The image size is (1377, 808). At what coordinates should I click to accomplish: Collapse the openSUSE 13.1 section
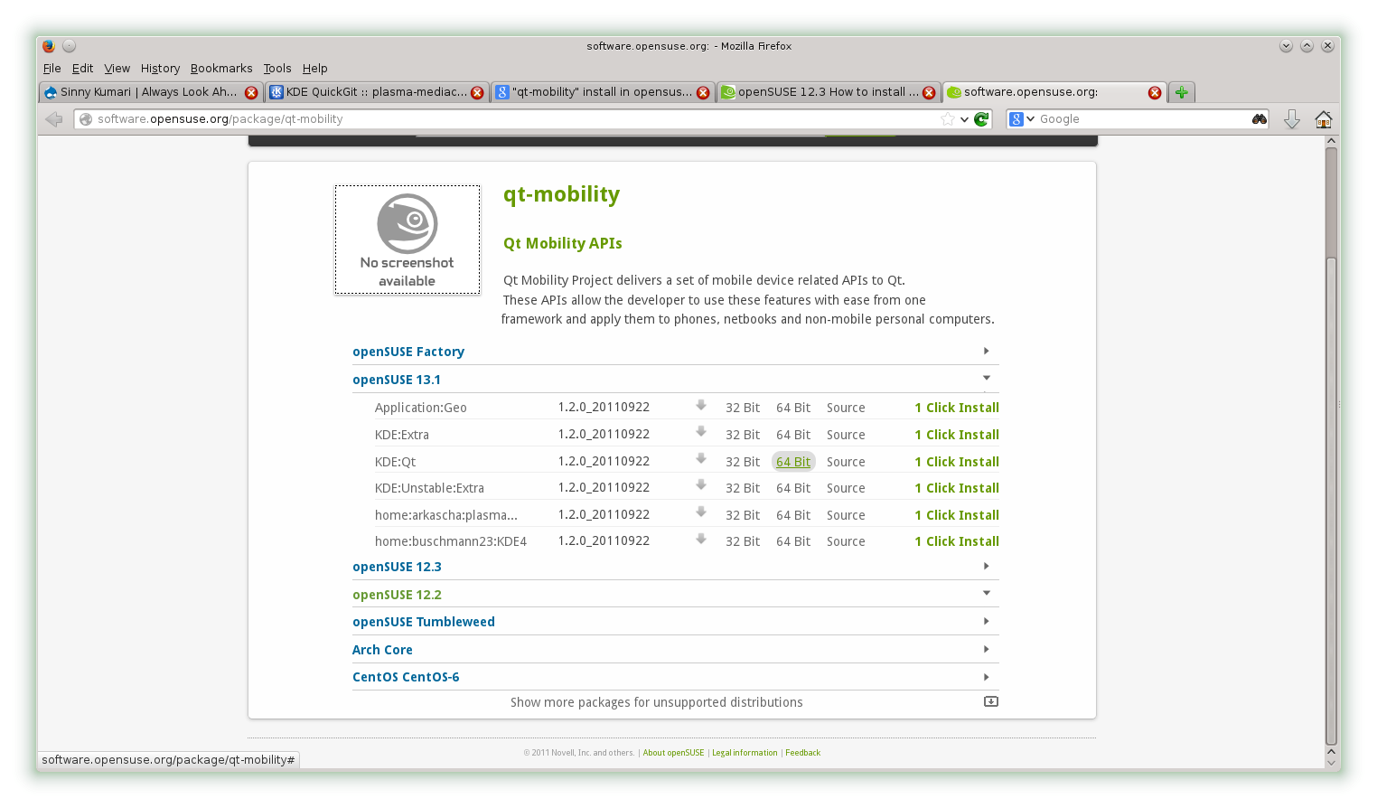pos(676,380)
